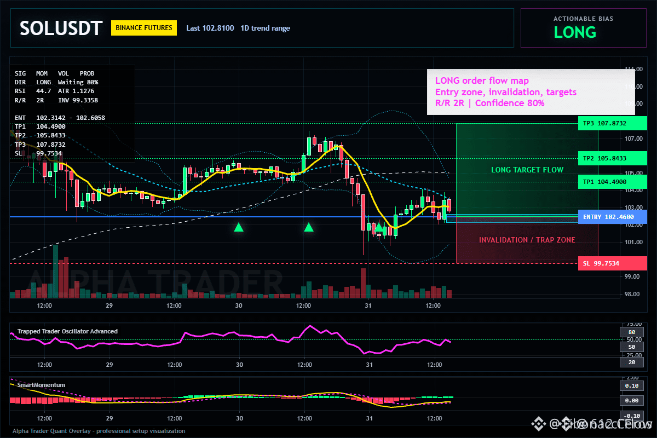Click the Alpha Trader Quant Overlay footer text

[x=99, y=431]
